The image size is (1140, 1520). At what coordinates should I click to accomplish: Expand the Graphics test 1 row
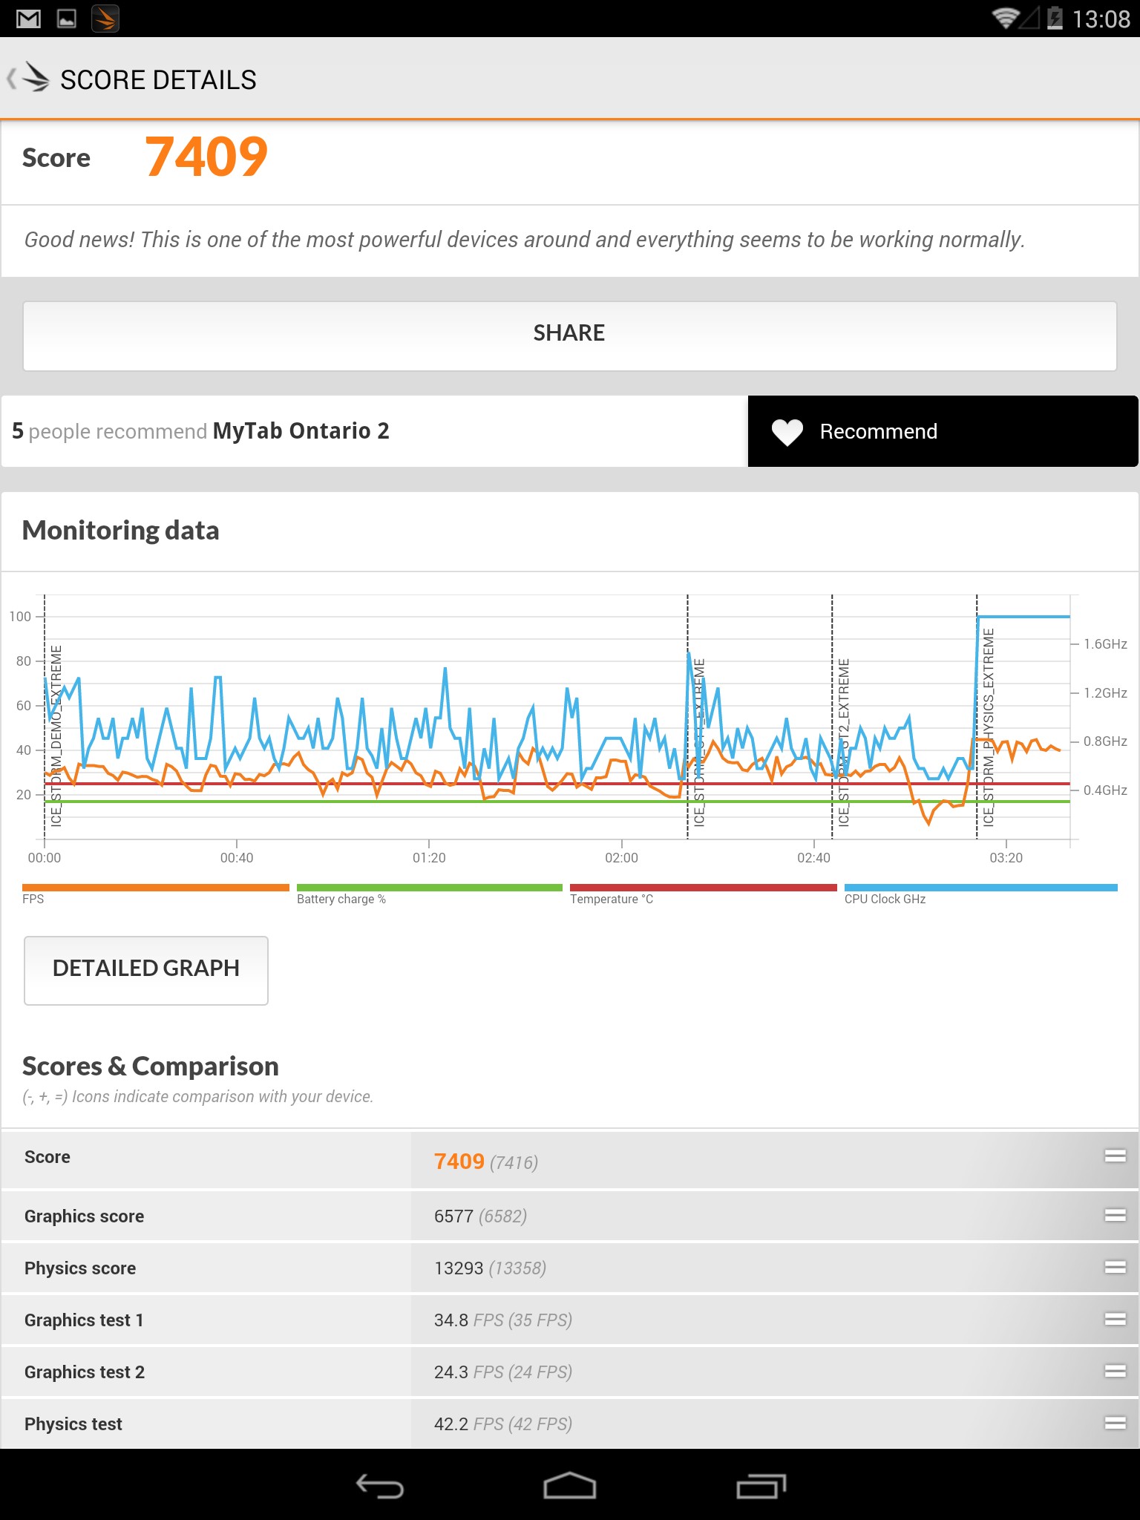click(1115, 1320)
